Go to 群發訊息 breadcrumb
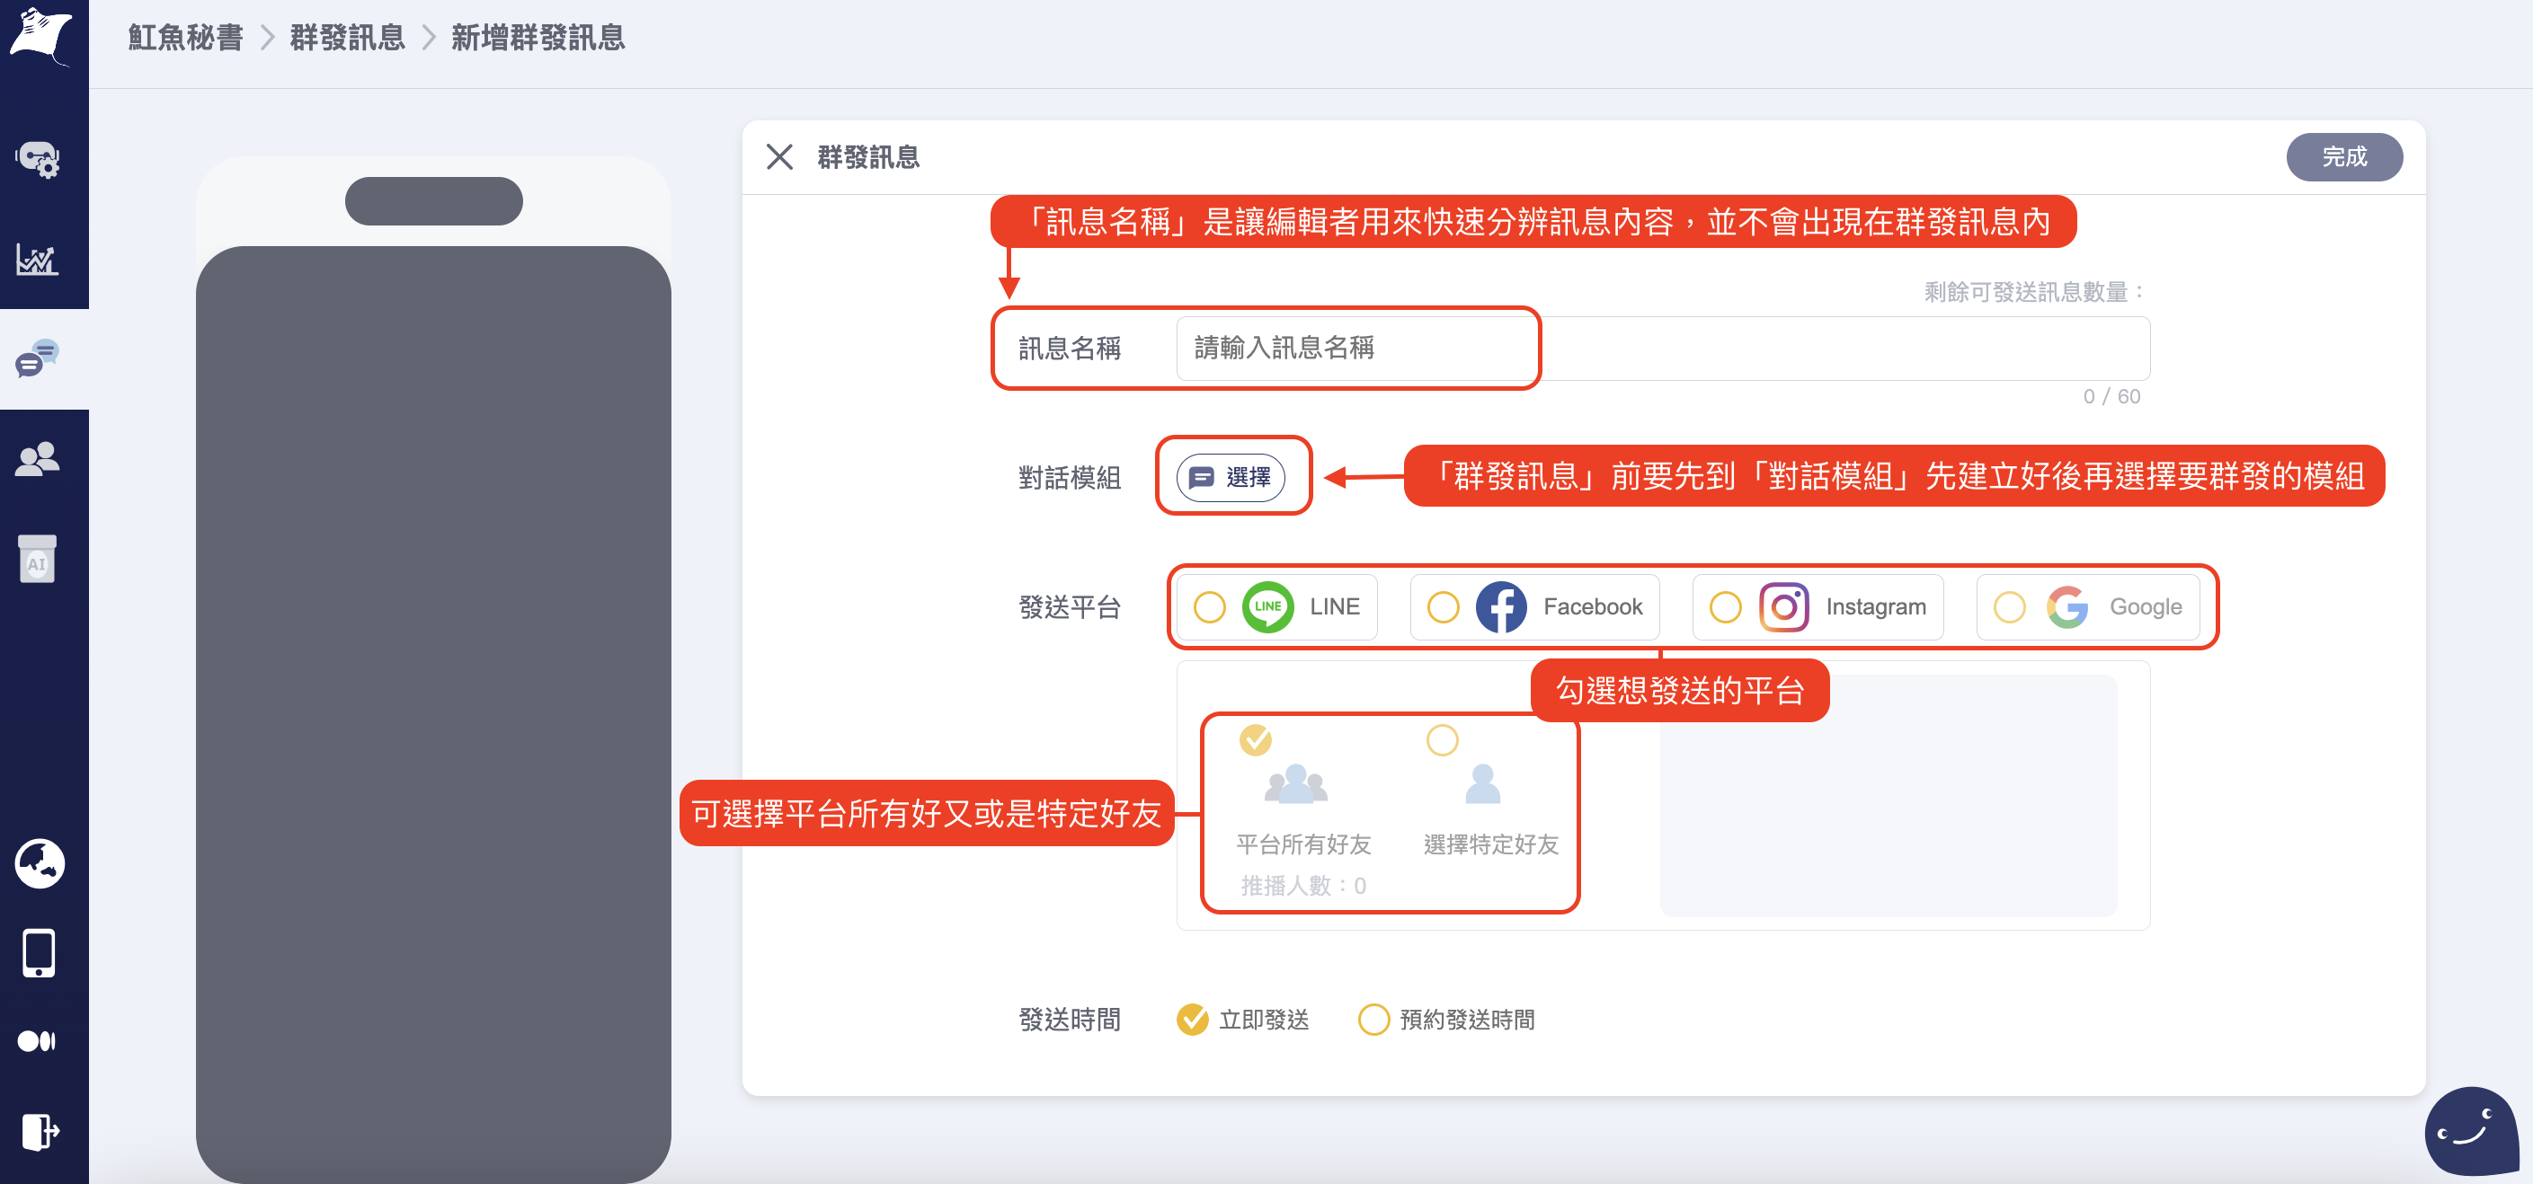Viewport: 2533px width, 1184px height. point(347,39)
